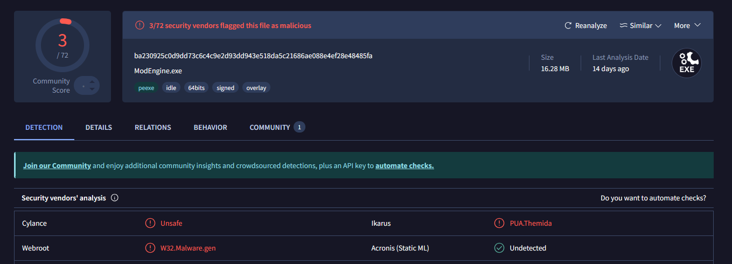Open the Details tab
This screenshot has height=264, width=732.
click(99, 127)
